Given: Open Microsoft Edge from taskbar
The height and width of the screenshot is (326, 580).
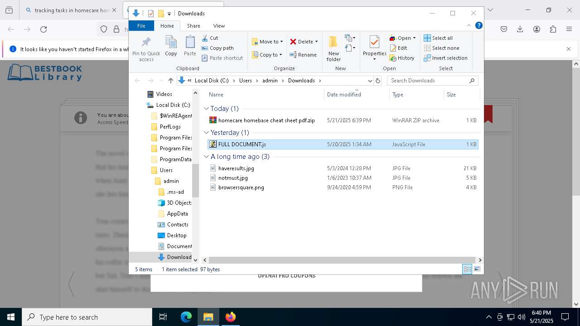Looking at the screenshot, I should point(186,317).
